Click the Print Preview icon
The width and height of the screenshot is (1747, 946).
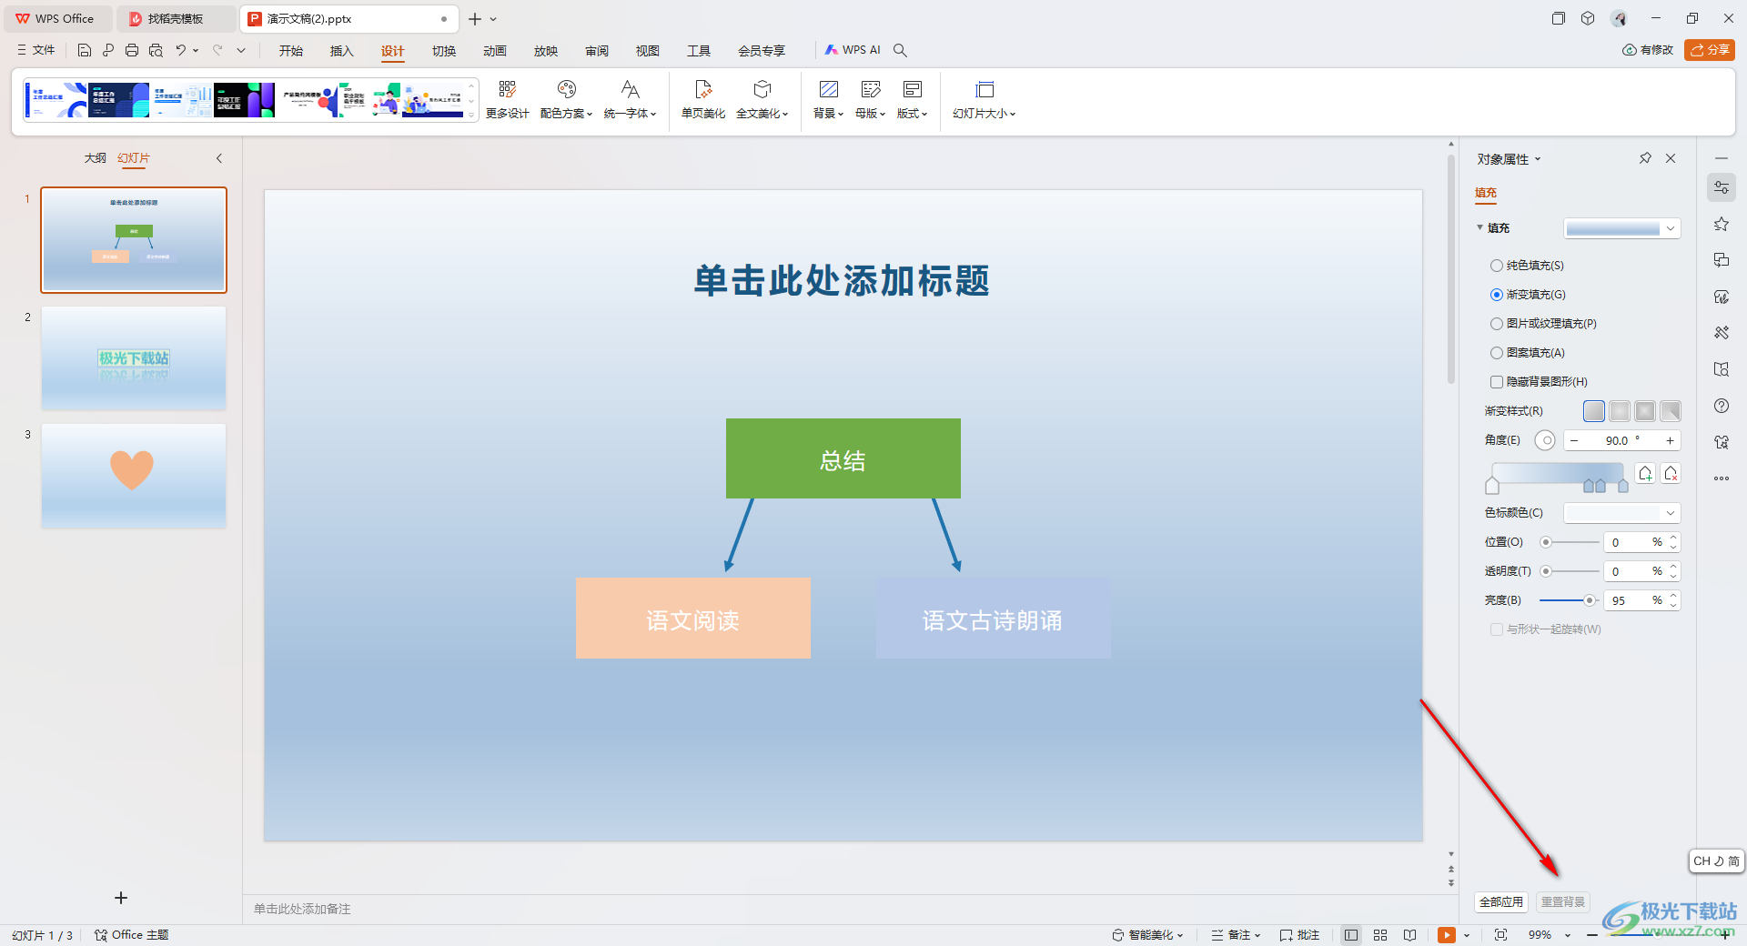tap(156, 50)
